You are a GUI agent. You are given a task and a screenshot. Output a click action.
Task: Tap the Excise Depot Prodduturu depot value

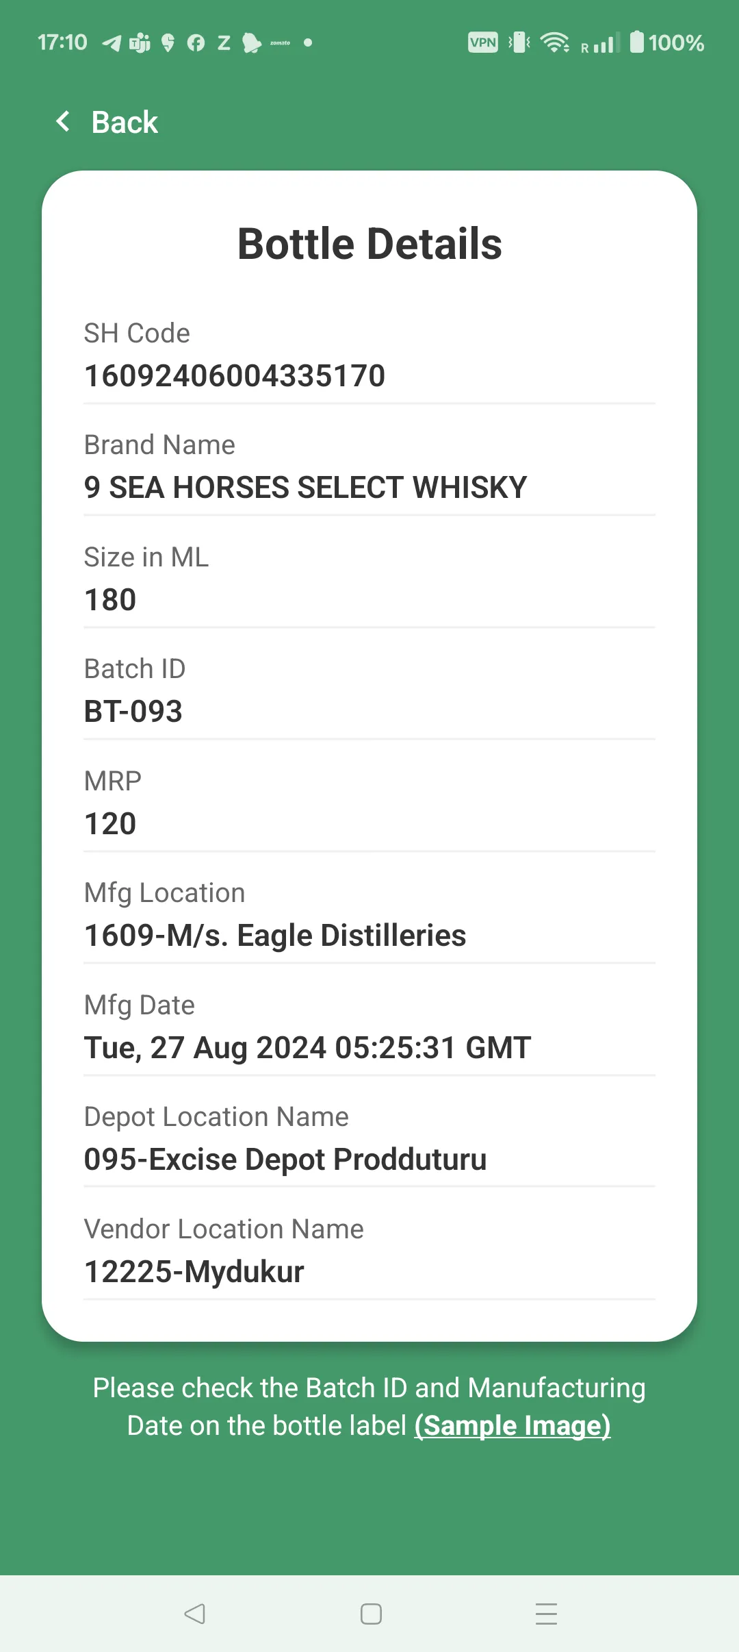point(285,1160)
